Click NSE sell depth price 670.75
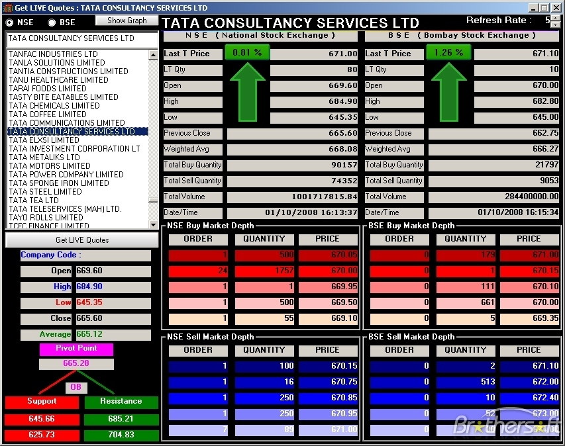Screen dimensions: 565x446 328,382
